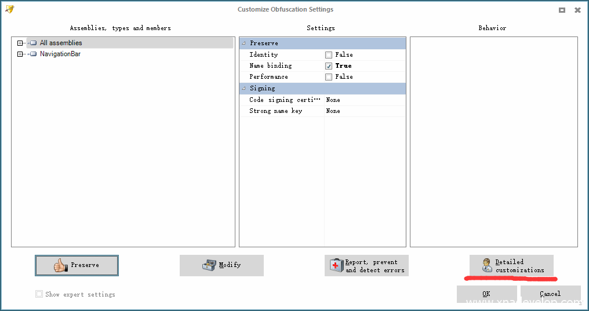Image resolution: width=589 pixels, height=311 pixels.
Task: Click the first-aid kit icon for error reporting
Action: (337, 266)
